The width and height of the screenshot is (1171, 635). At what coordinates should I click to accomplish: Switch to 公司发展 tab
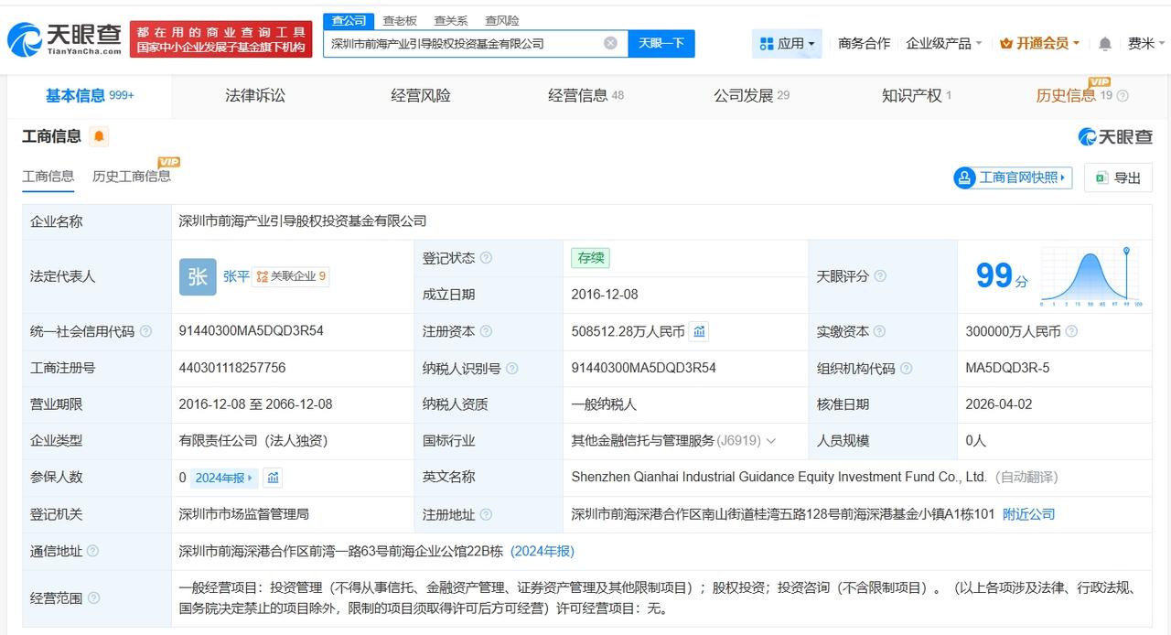pyautogui.click(x=751, y=95)
